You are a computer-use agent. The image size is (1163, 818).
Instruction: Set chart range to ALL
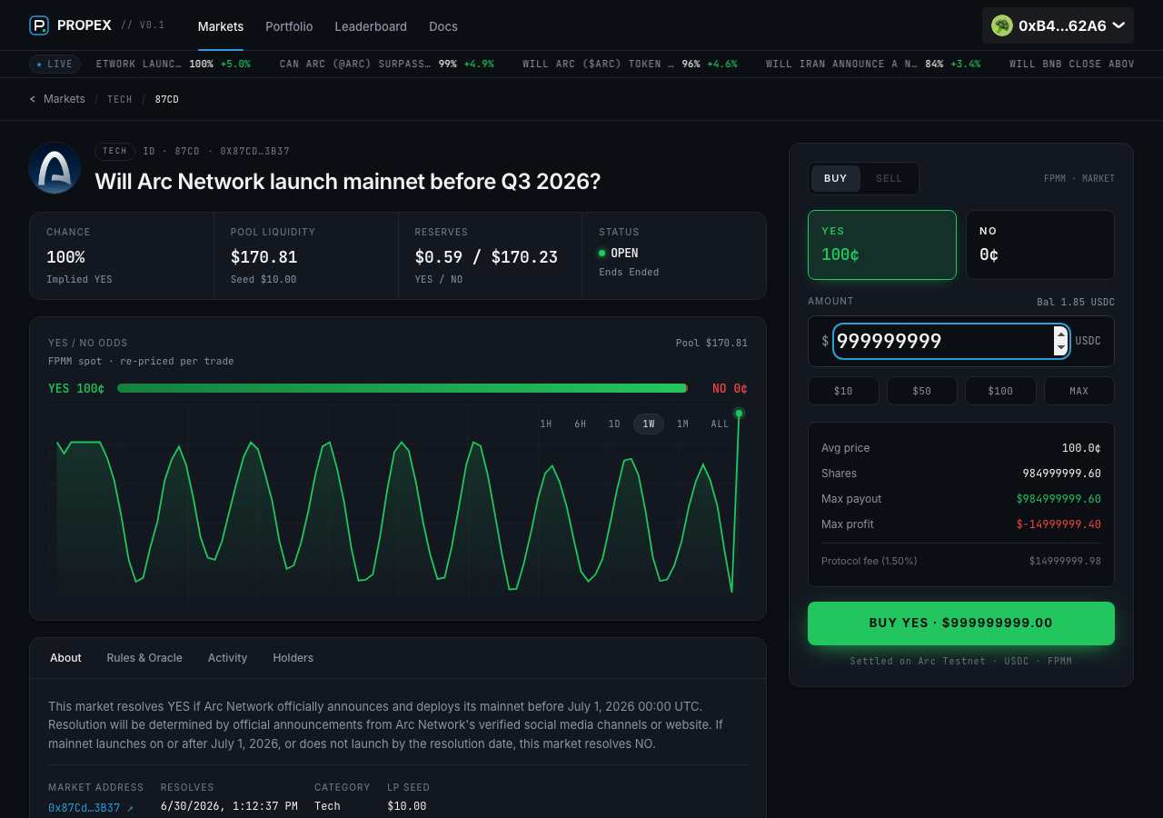720,424
